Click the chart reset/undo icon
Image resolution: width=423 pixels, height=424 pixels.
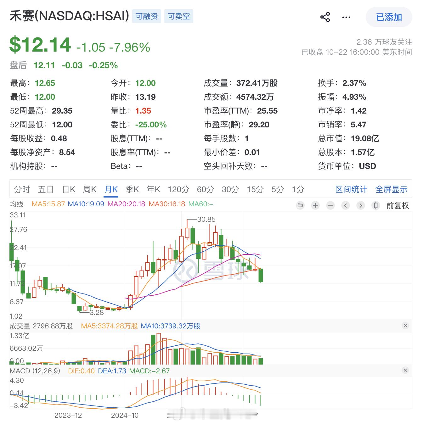(300, 205)
